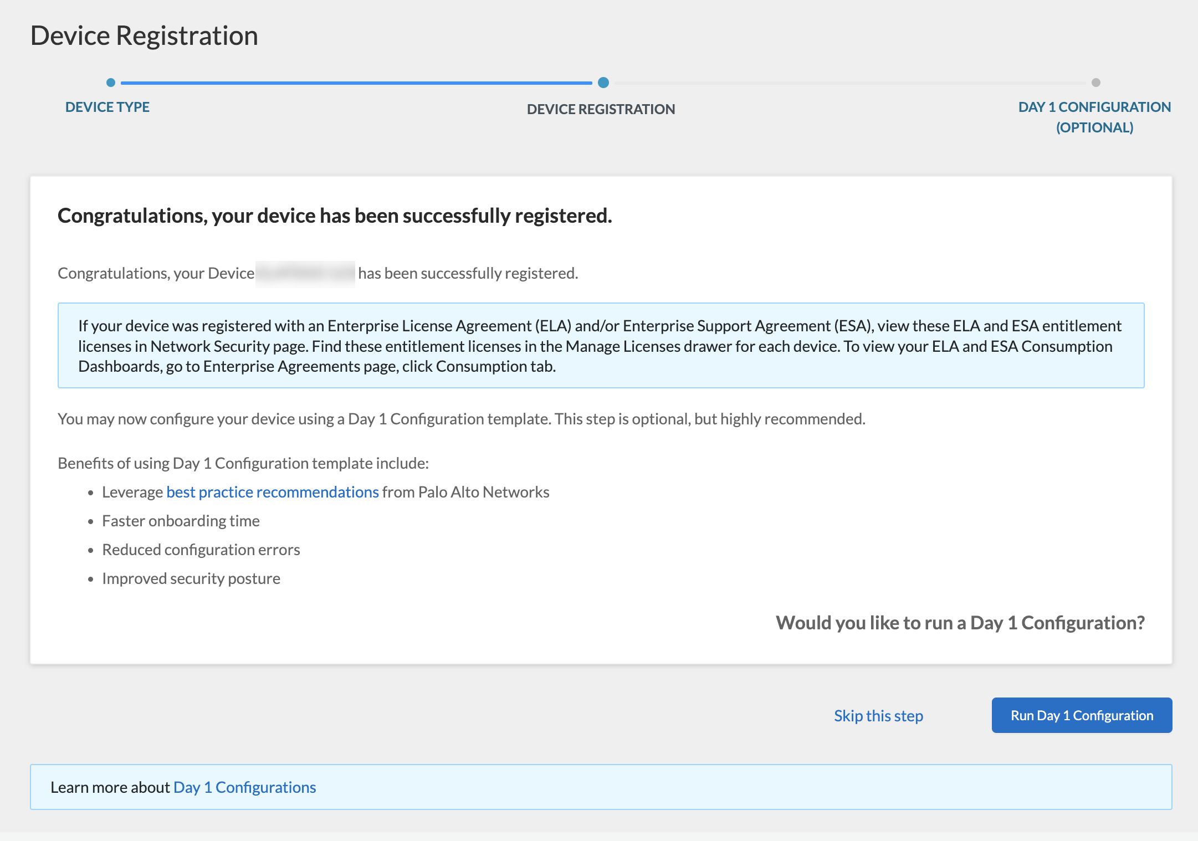Click the Improved security posture bullet
This screenshot has height=841, width=1198.
coord(191,578)
